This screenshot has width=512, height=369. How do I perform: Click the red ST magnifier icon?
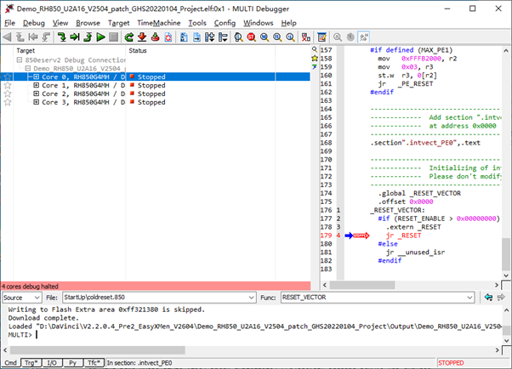point(251,37)
